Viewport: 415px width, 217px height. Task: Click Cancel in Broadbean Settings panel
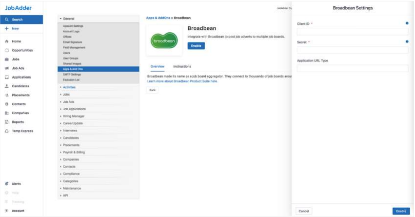304,211
